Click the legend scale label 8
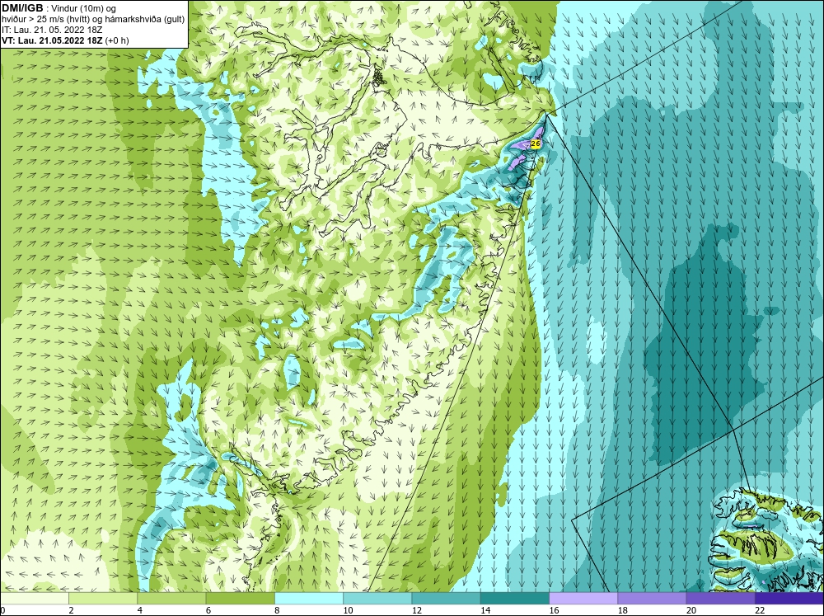The height and width of the screenshot is (616, 824). [x=277, y=610]
